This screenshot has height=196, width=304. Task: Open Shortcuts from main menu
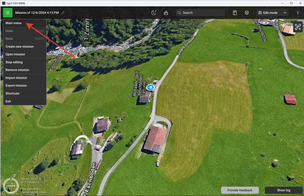coord(25,93)
